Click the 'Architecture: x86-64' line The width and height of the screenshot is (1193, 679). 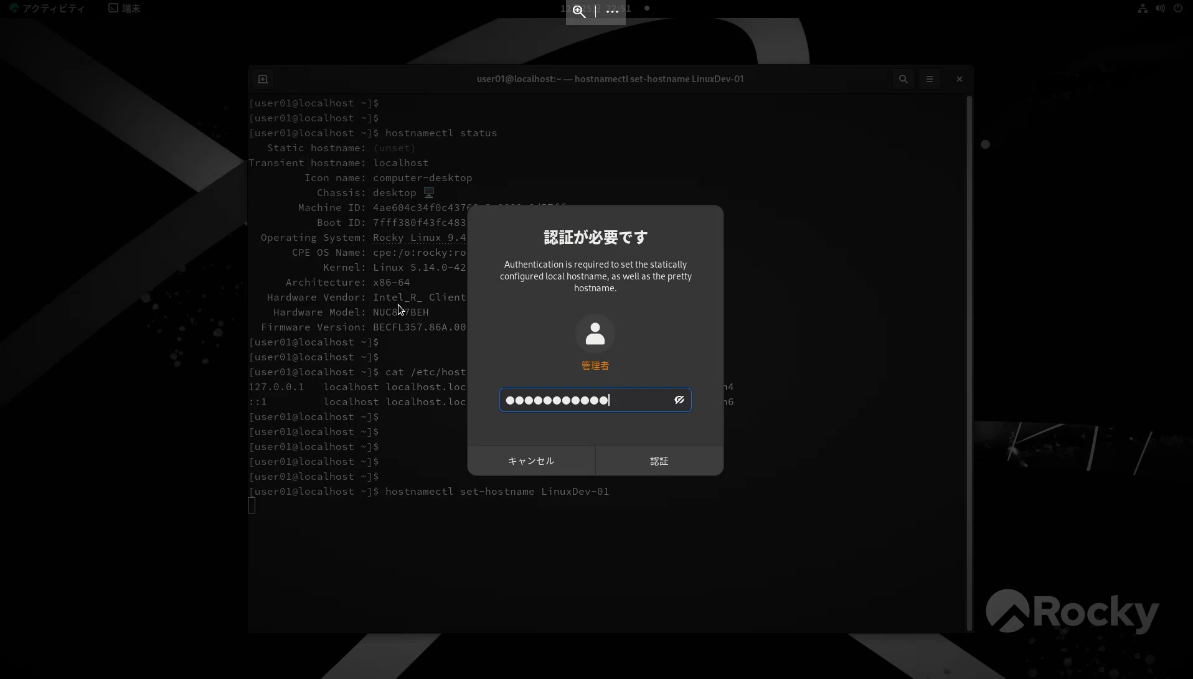[348, 283]
